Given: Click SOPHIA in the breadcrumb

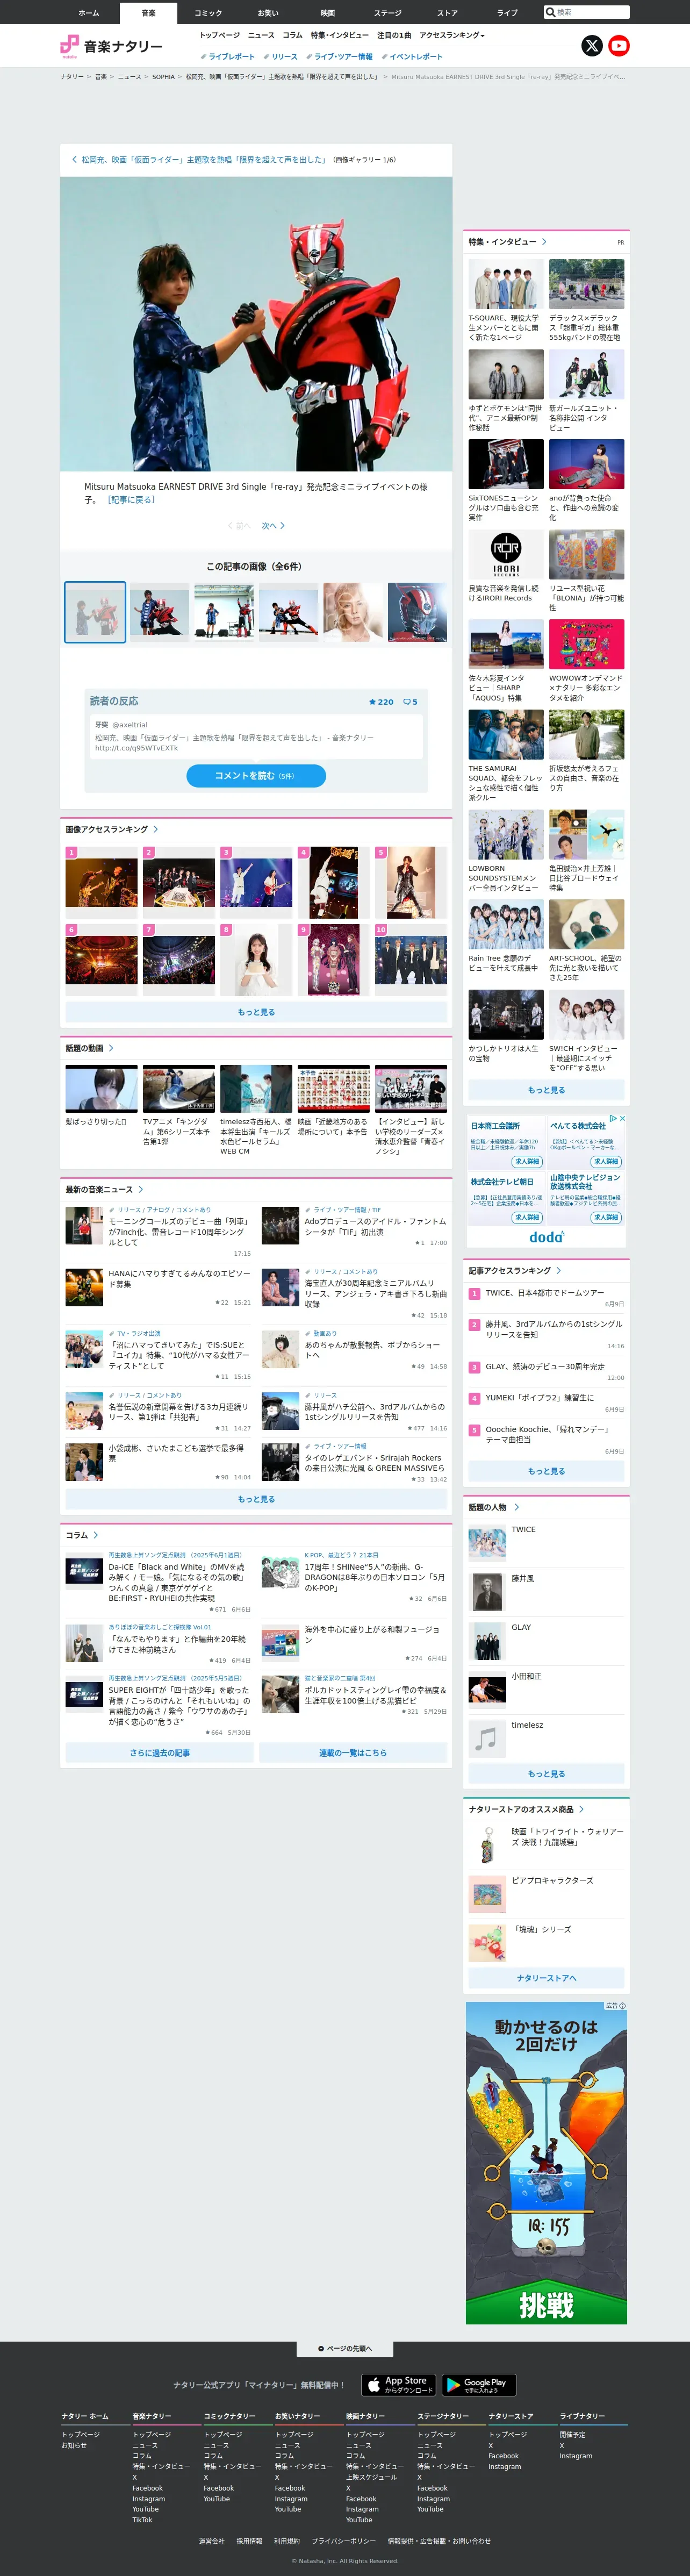Looking at the screenshot, I should (x=163, y=77).
